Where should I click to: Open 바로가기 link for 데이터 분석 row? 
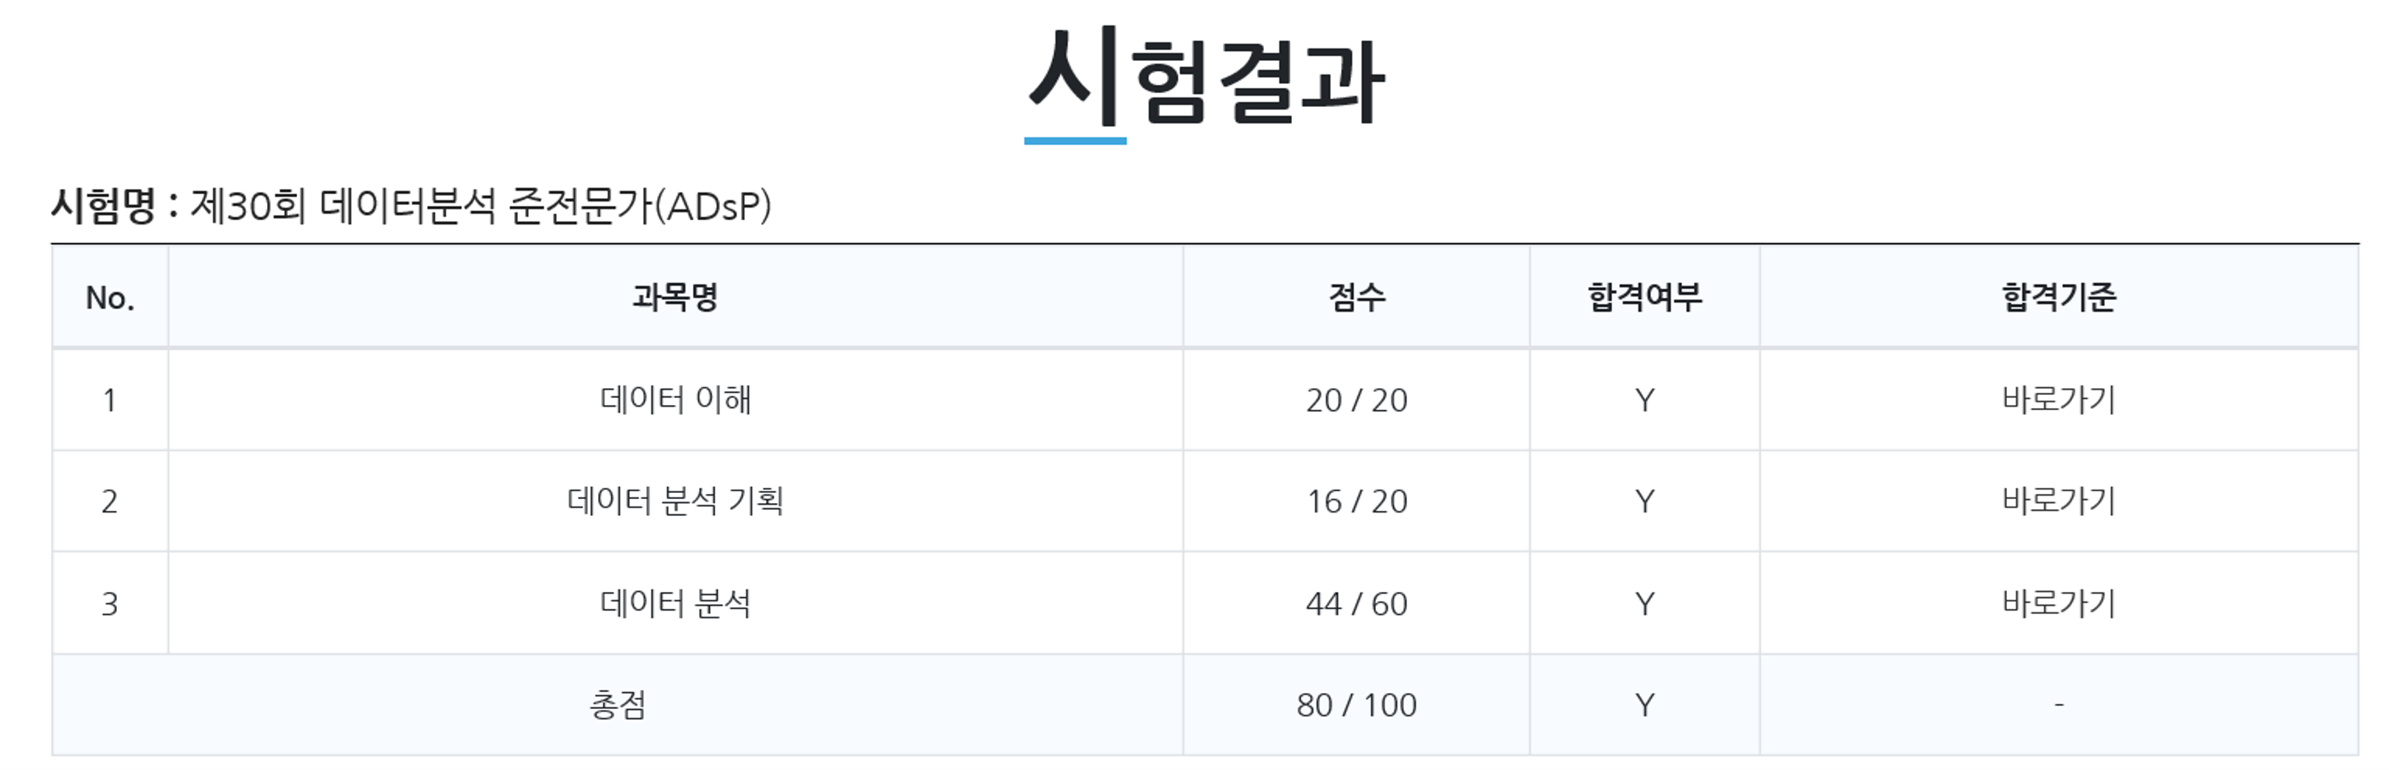(2058, 603)
